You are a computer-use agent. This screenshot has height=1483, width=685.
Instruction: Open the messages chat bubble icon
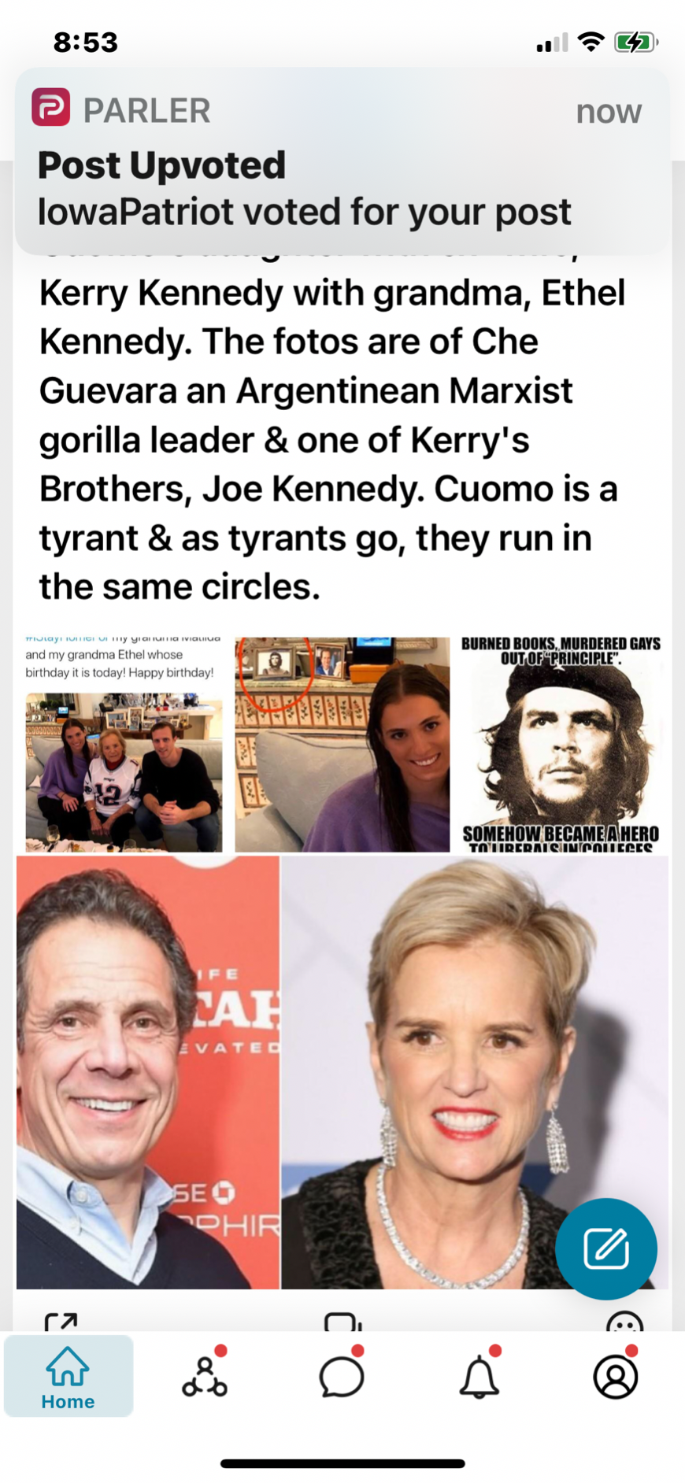point(342,1377)
